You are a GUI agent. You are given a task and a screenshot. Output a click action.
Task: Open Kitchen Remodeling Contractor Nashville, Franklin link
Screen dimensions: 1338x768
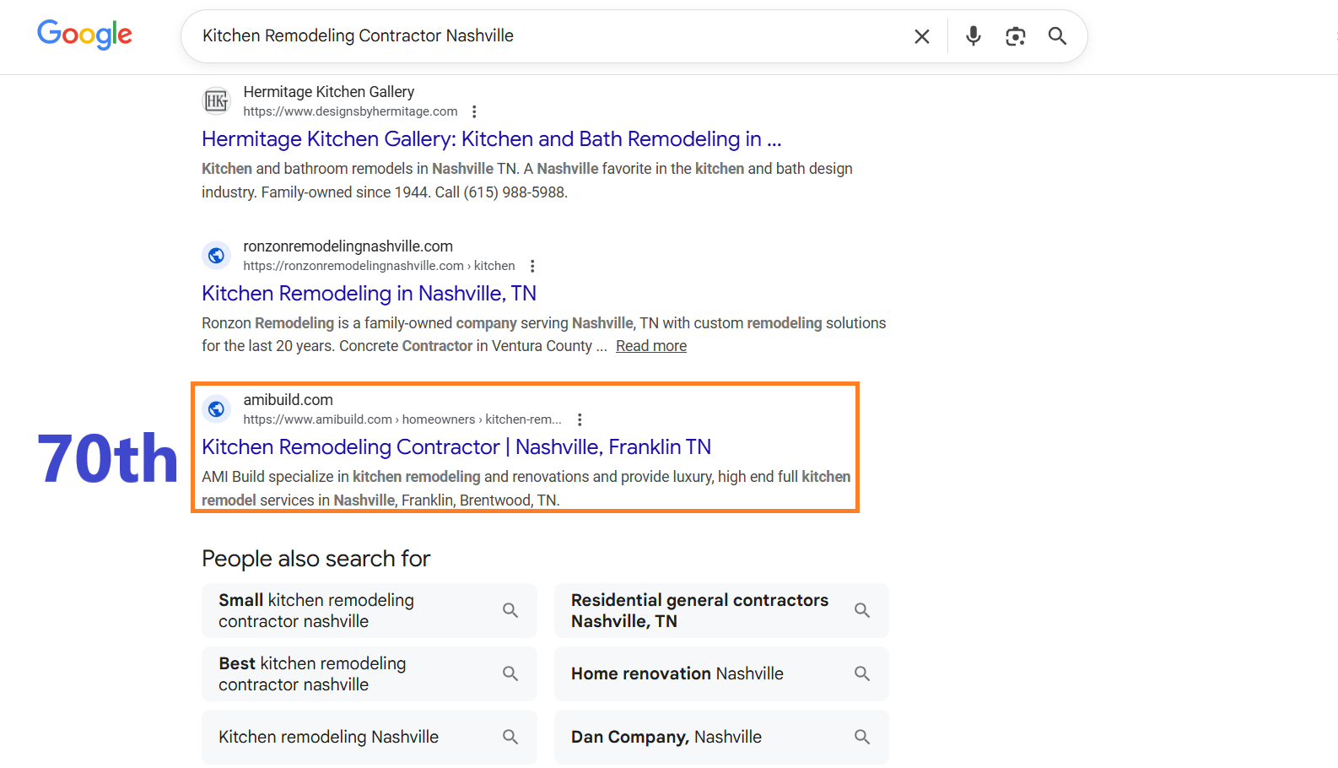pos(456,447)
